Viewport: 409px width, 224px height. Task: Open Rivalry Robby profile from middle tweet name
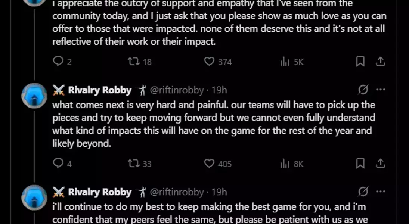100,90
